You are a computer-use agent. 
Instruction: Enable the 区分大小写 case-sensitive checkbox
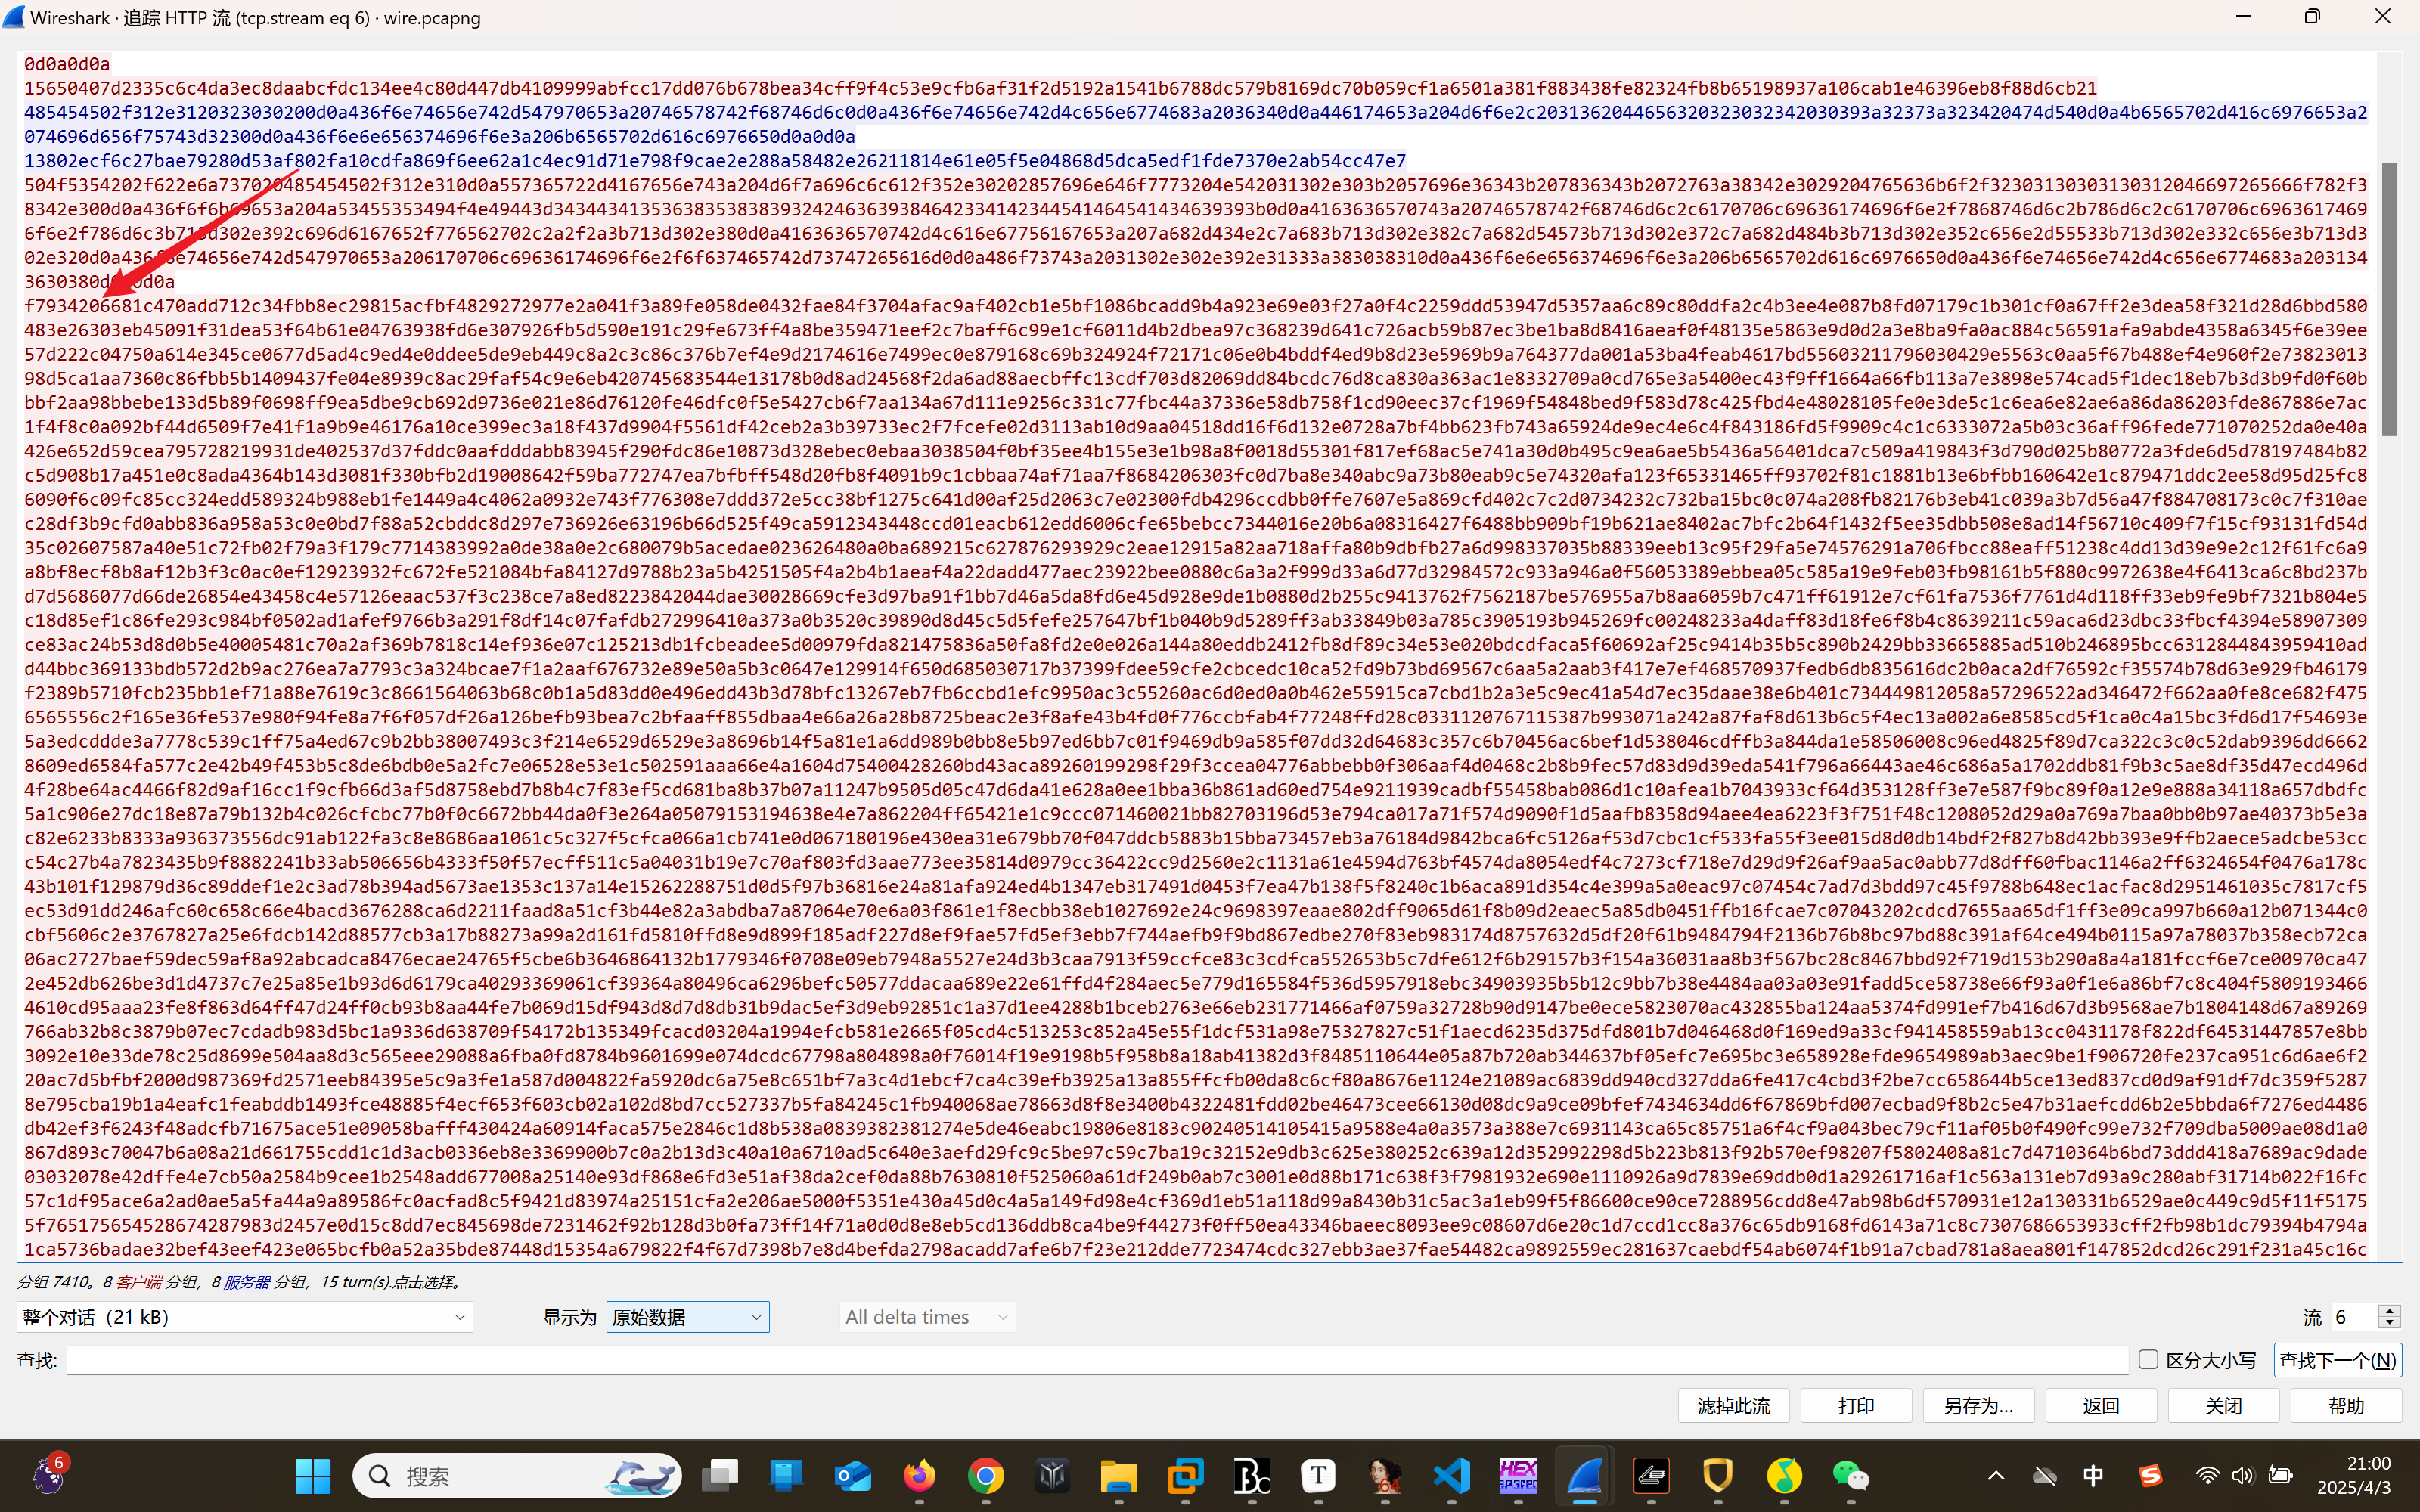[2148, 1359]
